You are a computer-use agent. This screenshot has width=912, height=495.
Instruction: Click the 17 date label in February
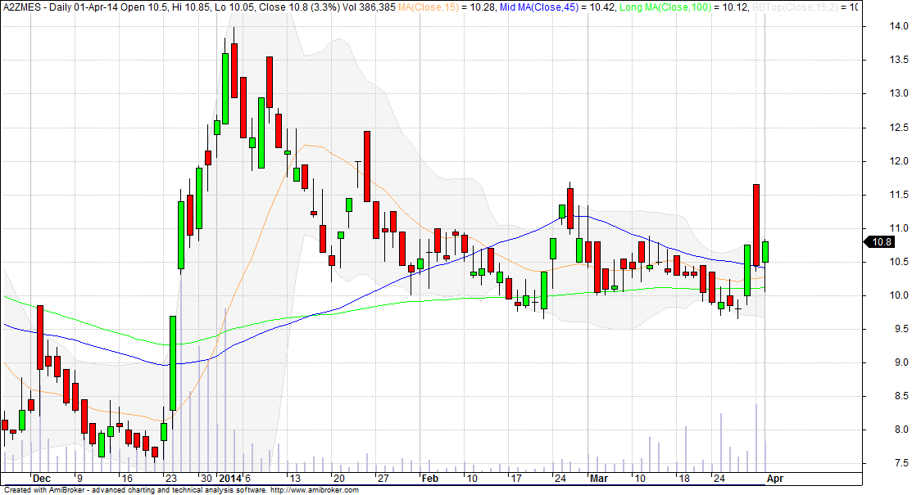tap(516, 479)
